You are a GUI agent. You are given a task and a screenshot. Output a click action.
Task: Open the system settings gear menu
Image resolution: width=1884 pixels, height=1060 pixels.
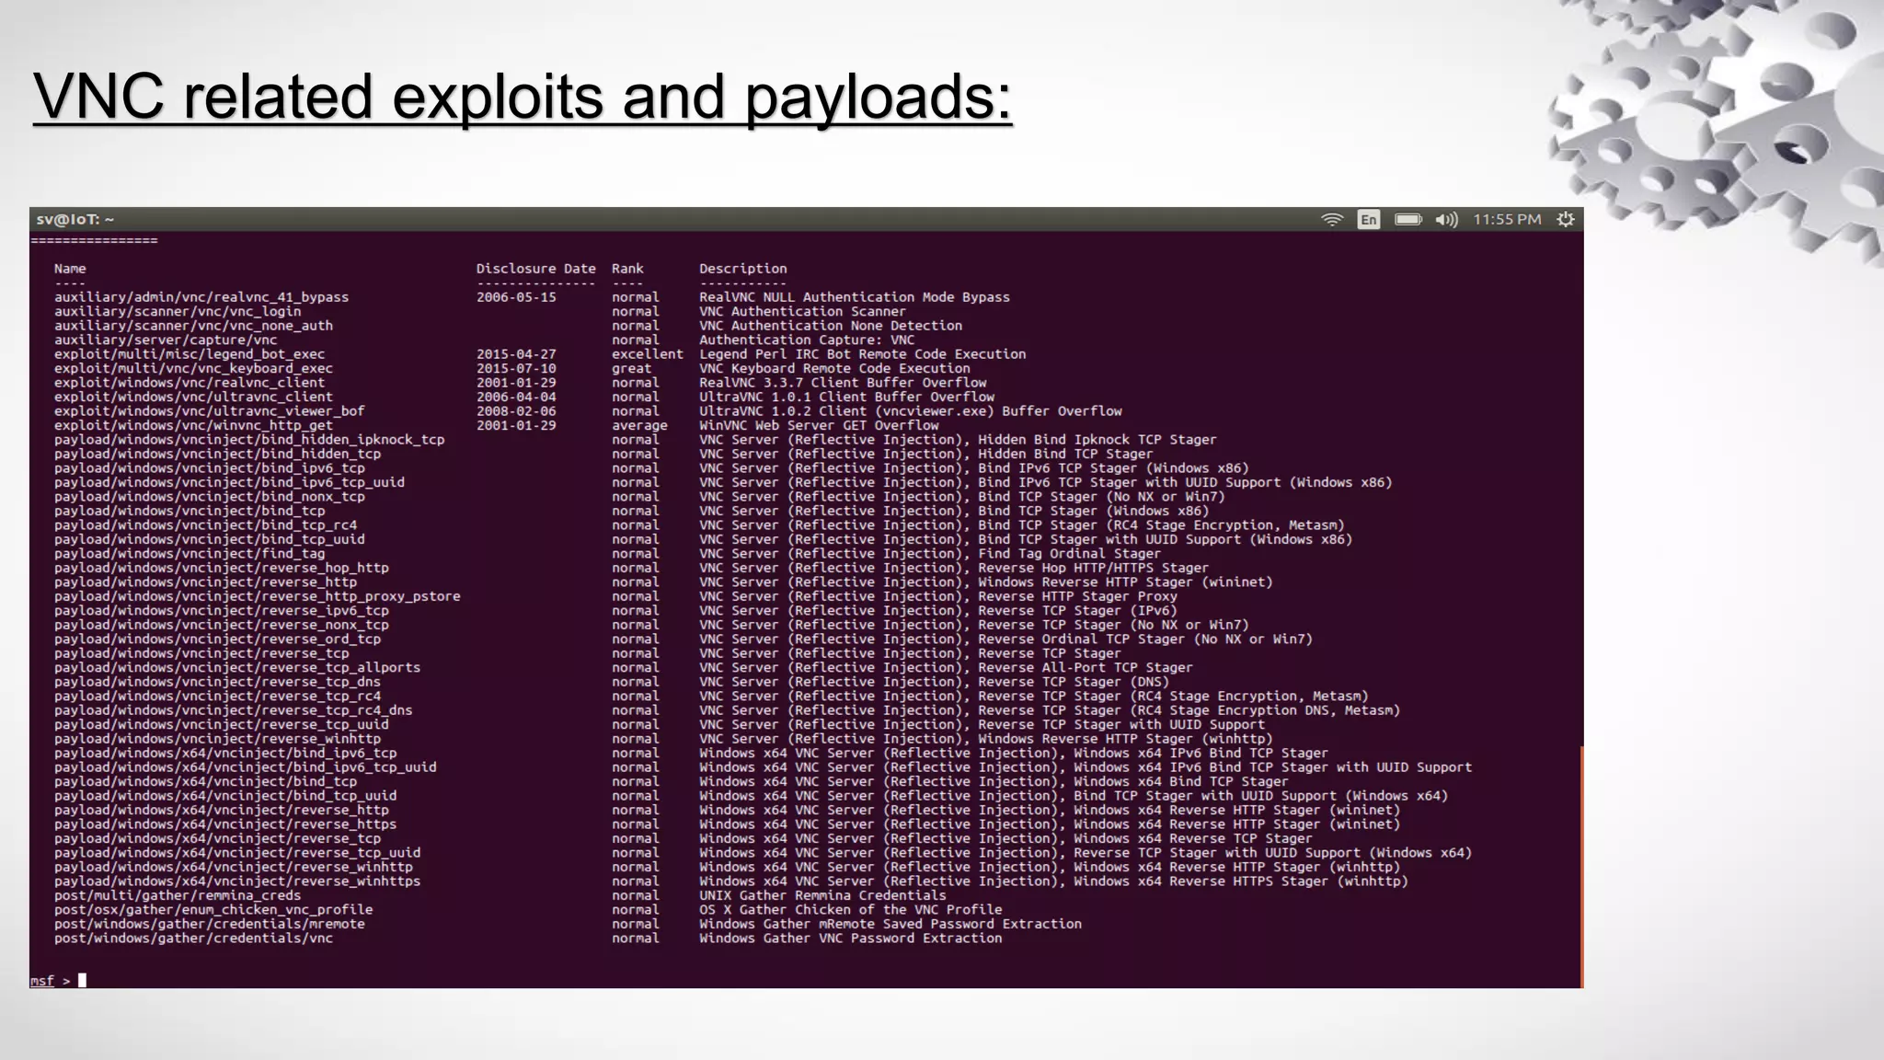tap(1566, 219)
